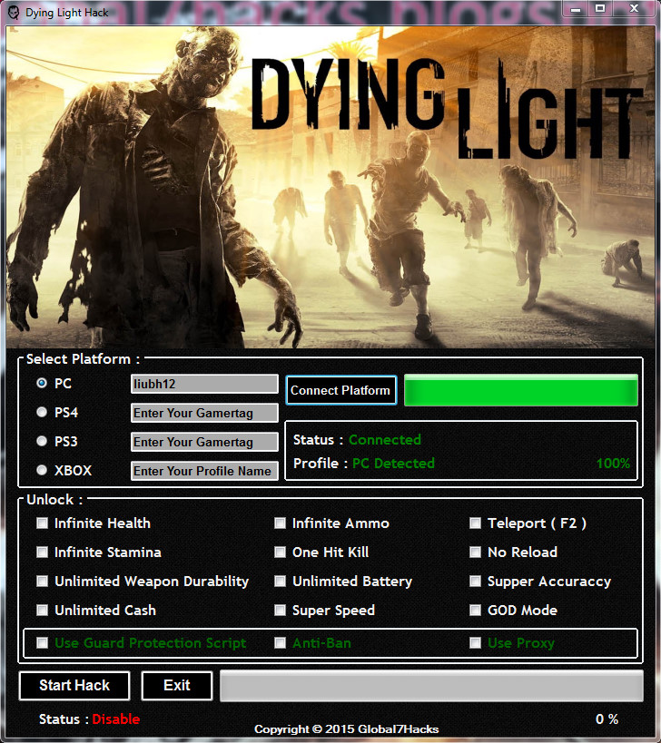The image size is (661, 743).
Task: Check the Anti-Ban option
Action: 281,642
